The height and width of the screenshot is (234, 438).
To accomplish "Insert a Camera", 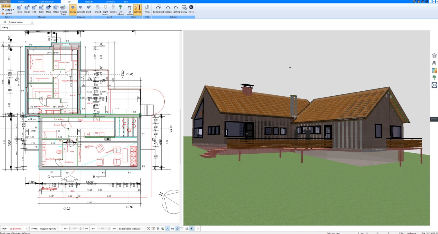I will point(113,9).
